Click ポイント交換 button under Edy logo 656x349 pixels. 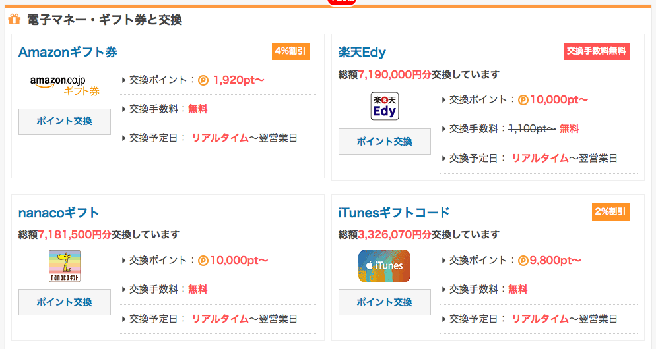385,142
